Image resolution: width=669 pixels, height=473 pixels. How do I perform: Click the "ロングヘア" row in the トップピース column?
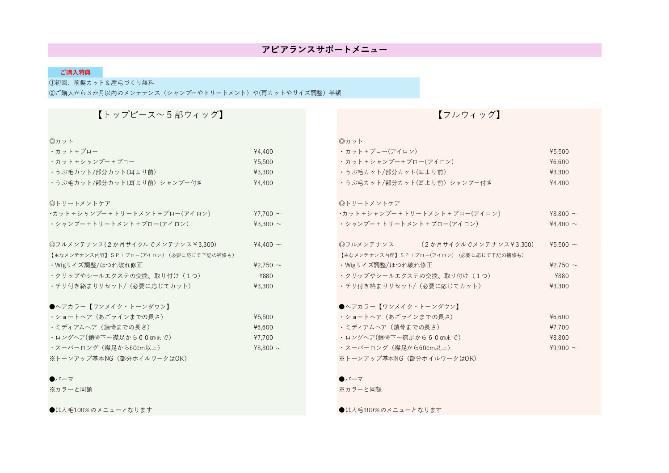(x=111, y=338)
